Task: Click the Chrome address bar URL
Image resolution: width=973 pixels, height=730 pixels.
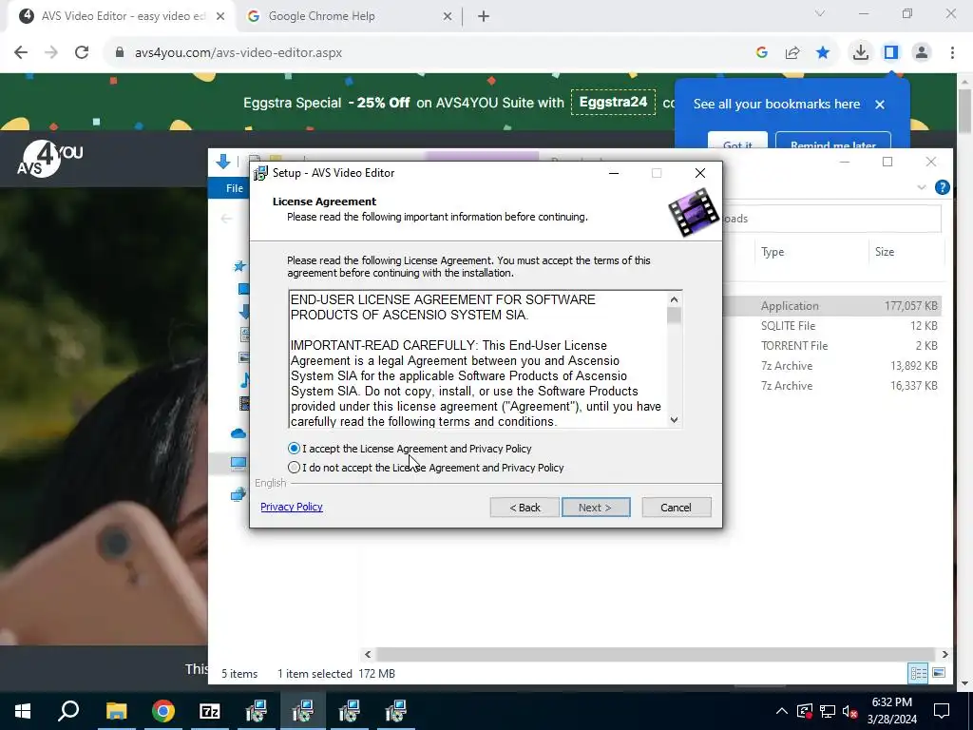Action: pyautogui.click(x=238, y=53)
